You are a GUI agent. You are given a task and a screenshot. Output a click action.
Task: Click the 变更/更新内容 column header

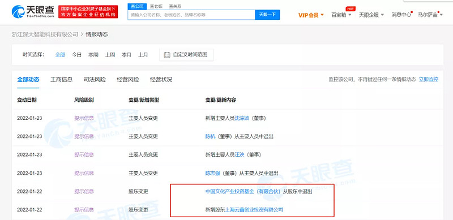(x=220, y=100)
